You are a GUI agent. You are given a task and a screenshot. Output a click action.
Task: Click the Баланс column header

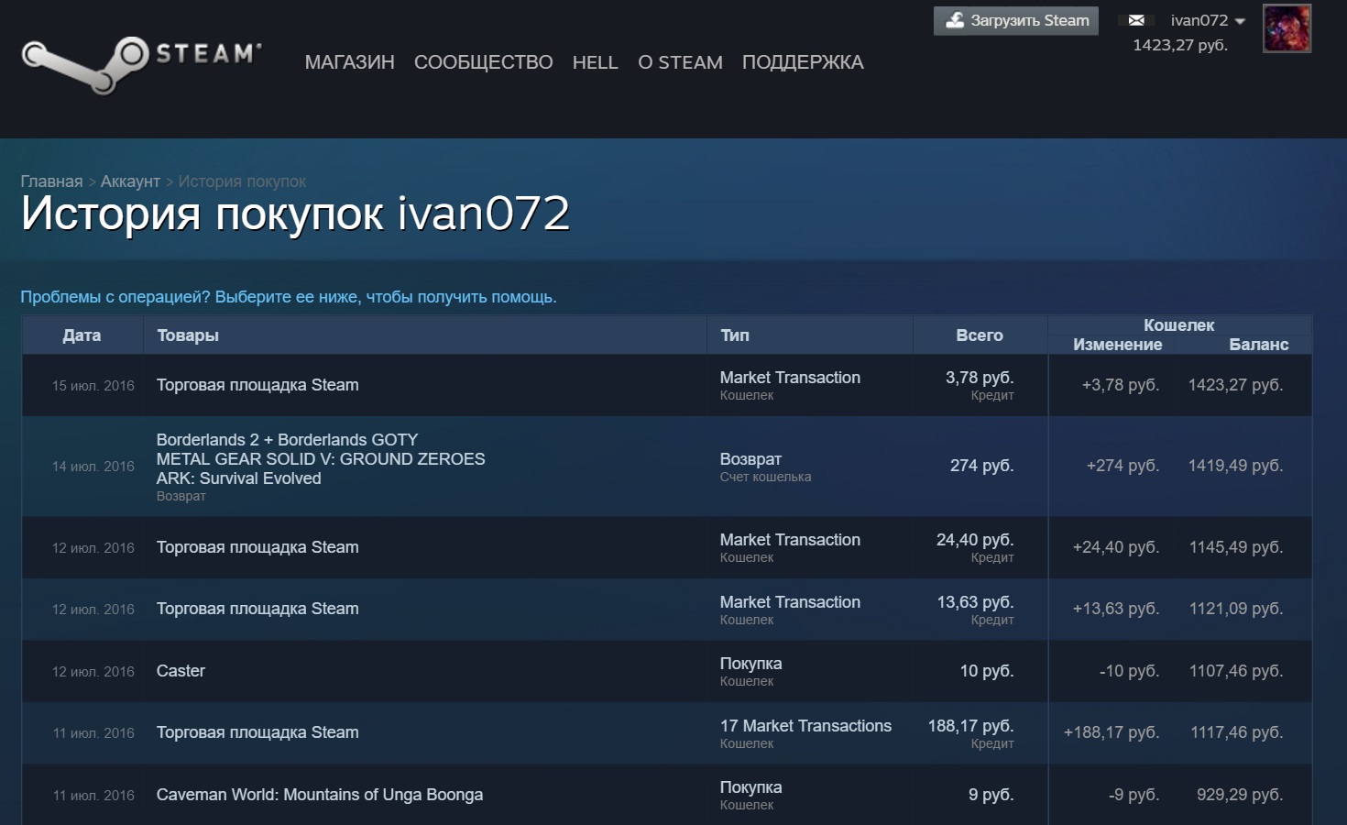point(1259,345)
